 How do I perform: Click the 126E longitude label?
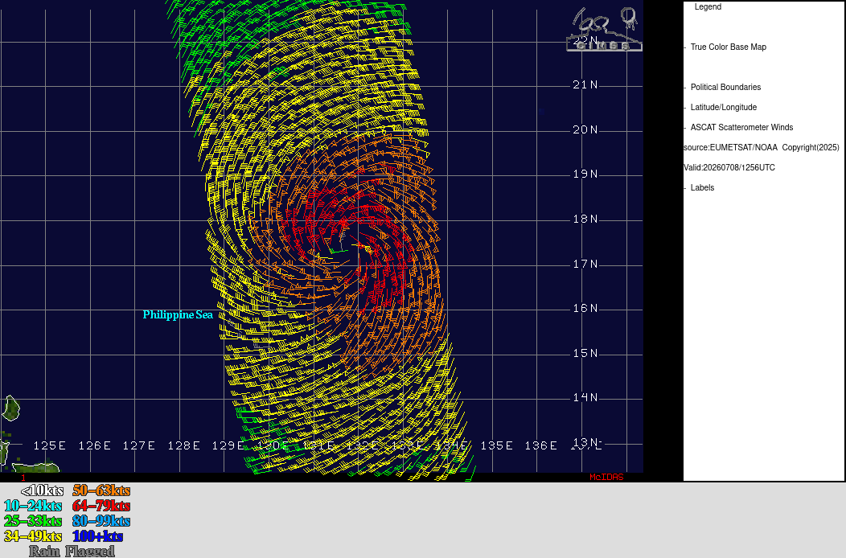point(94,445)
